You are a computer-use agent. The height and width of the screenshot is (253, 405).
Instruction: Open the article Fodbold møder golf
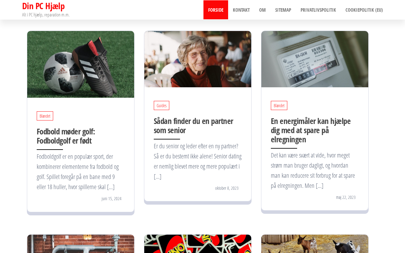coord(66,136)
